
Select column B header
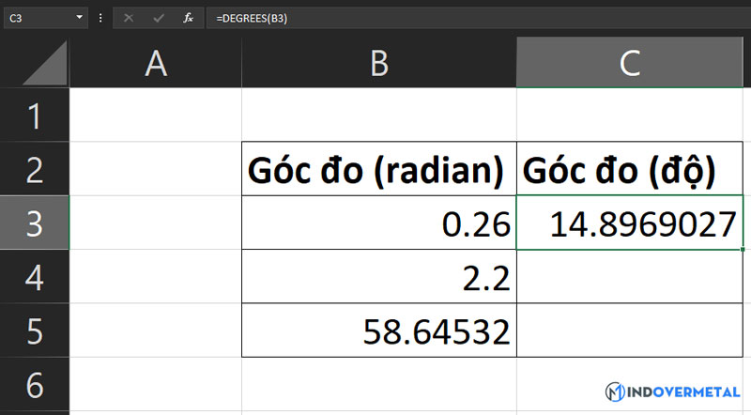379,64
